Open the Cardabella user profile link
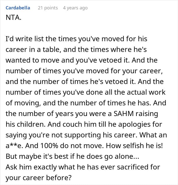Image resolution: width=178 pixels, height=185 pixels. (x=18, y=8)
